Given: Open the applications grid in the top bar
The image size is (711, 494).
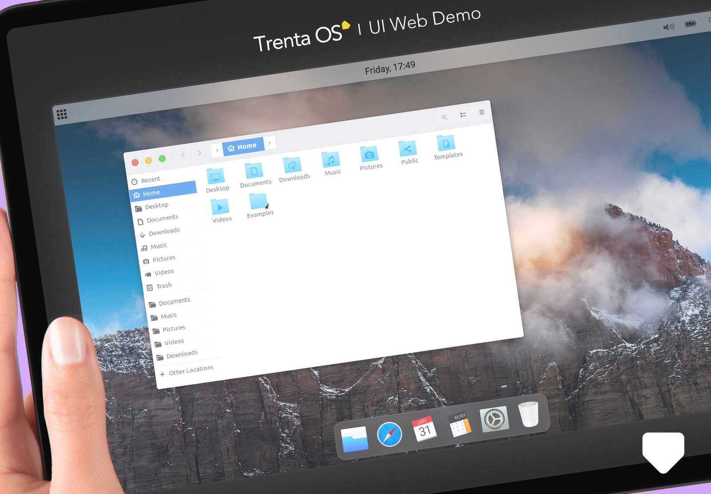Looking at the screenshot, I should click(x=62, y=115).
